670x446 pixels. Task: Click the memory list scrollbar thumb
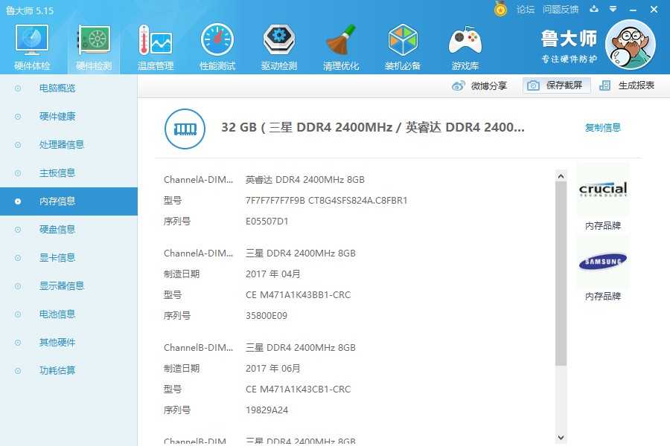tap(561, 274)
